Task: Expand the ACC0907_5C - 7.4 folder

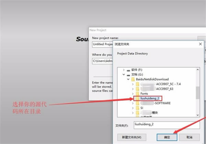Action: [x=133, y=84]
